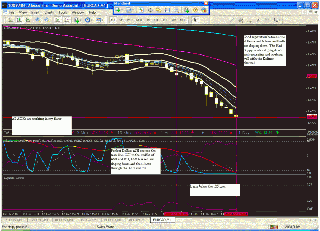Select the Crosshair tool
The height and width of the screenshot is (231, 320).
click(204, 20)
